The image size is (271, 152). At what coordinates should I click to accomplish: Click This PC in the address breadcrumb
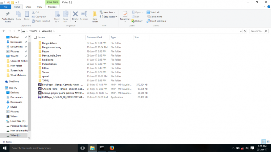click(x=33, y=31)
